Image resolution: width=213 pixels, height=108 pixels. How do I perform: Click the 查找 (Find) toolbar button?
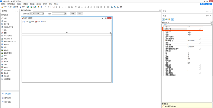[10, 7]
